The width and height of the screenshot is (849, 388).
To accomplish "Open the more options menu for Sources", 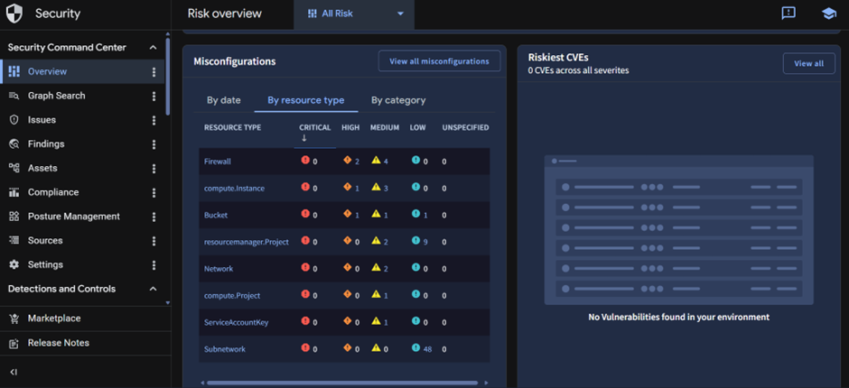I will pyautogui.click(x=154, y=241).
